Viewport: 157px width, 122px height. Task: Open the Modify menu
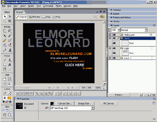31,6
